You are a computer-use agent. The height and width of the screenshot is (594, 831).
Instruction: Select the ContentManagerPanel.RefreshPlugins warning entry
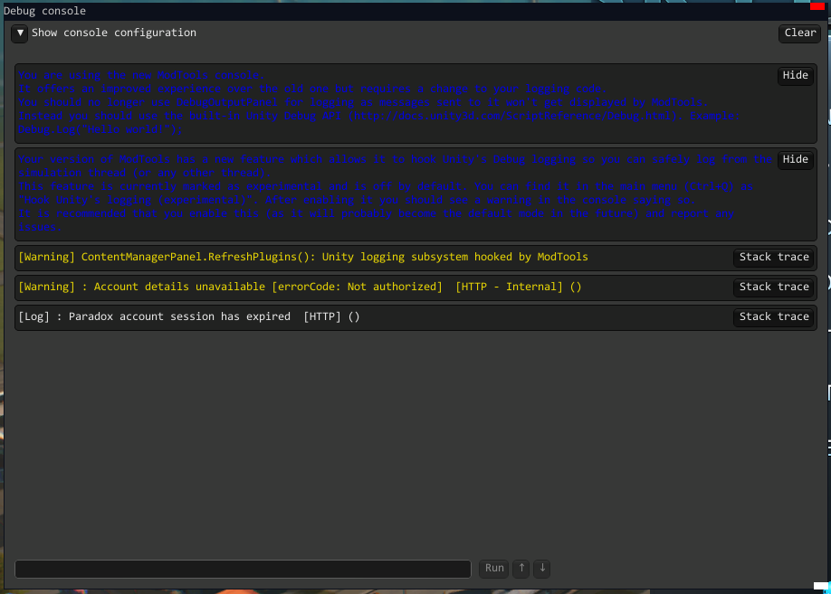(x=303, y=258)
